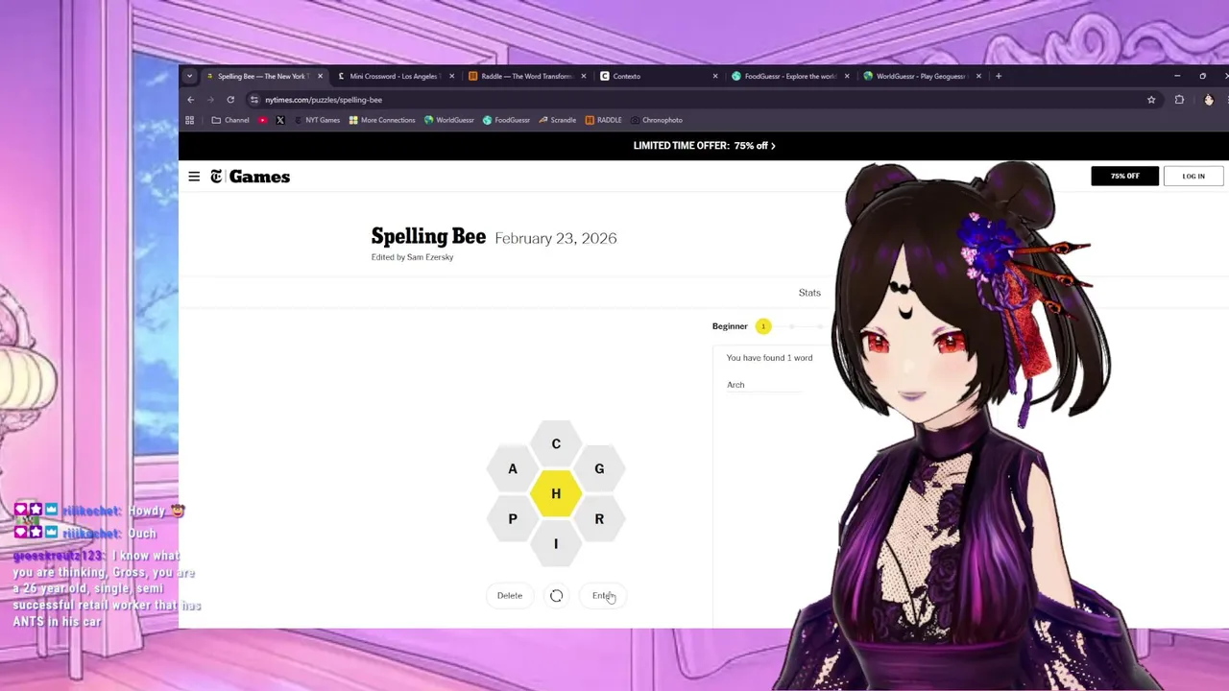Click the 75% OFF button
The image size is (1229, 691).
[1124, 176]
